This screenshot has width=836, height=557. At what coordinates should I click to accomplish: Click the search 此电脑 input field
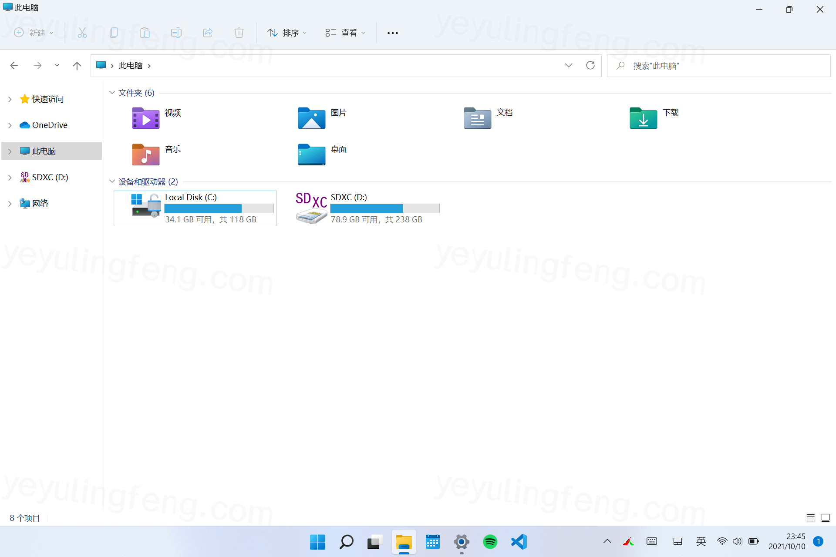(x=718, y=66)
